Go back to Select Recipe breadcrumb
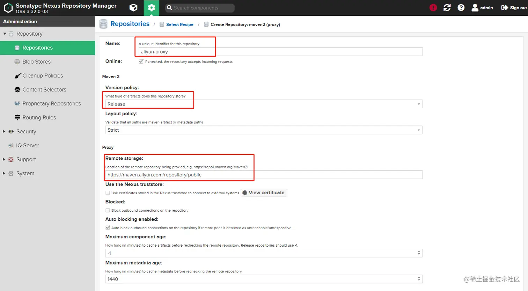This screenshot has height=291, width=528. [180, 24]
